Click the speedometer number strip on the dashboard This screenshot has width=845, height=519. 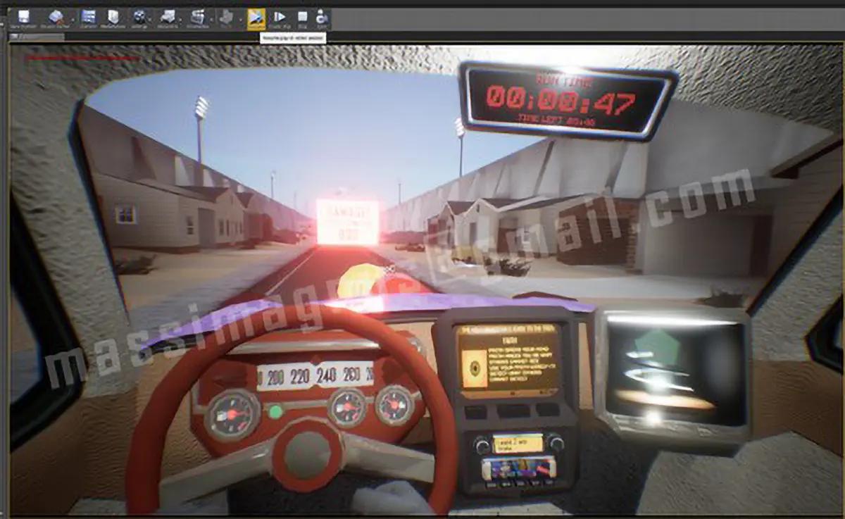[x=314, y=375]
